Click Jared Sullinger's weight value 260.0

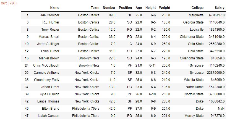coord(166,44)
